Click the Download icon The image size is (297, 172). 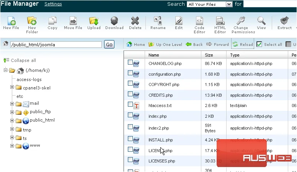pos(114,21)
